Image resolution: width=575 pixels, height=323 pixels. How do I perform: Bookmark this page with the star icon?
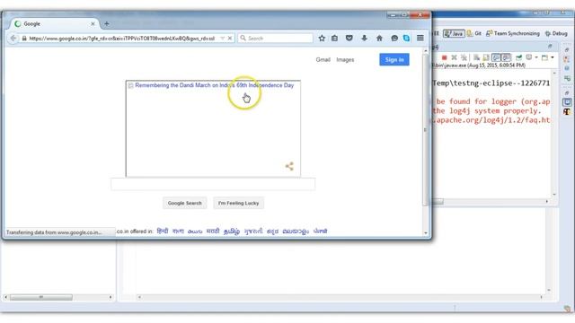click(x=322, y=38)
